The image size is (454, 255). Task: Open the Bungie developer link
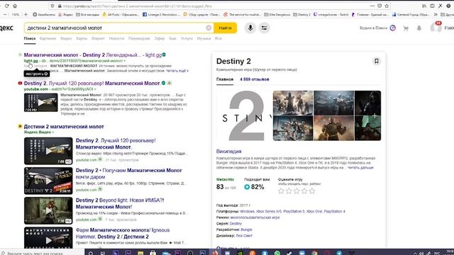click(x=246, y=229)
